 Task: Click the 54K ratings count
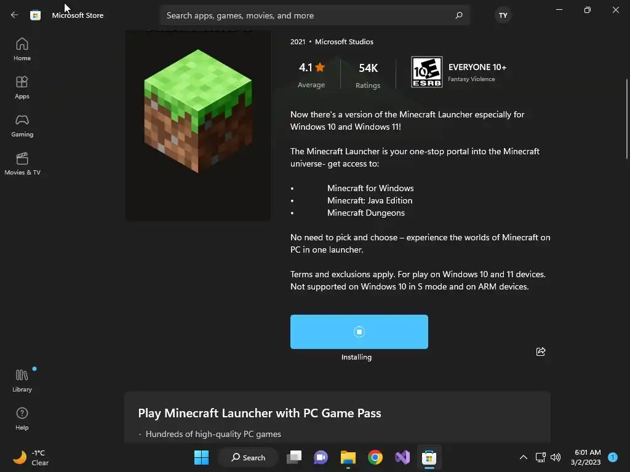368,74
